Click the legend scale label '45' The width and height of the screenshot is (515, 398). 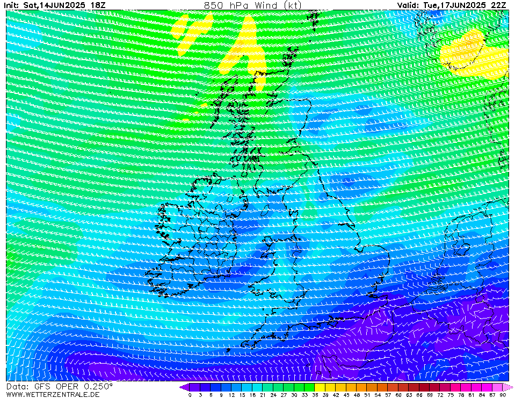(346, 395)
